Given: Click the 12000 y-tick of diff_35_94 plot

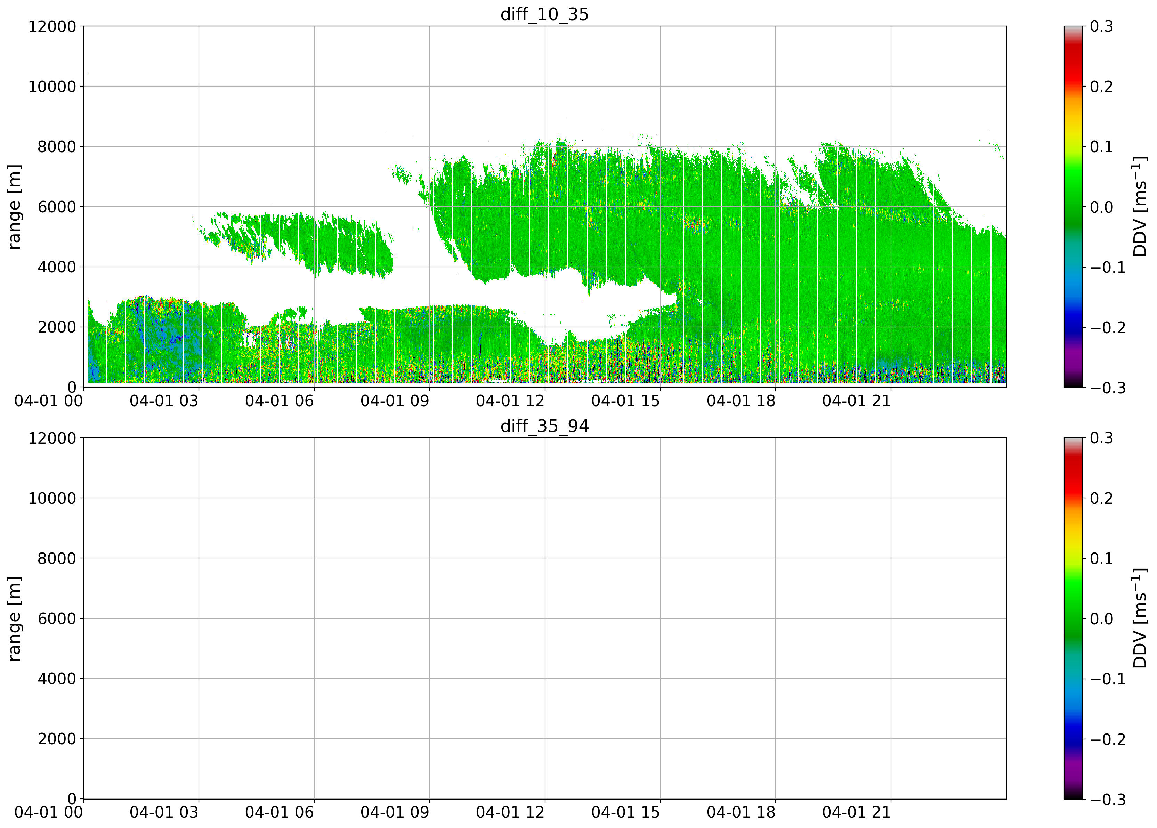Looking at the screenshot, I should (52, 438).
